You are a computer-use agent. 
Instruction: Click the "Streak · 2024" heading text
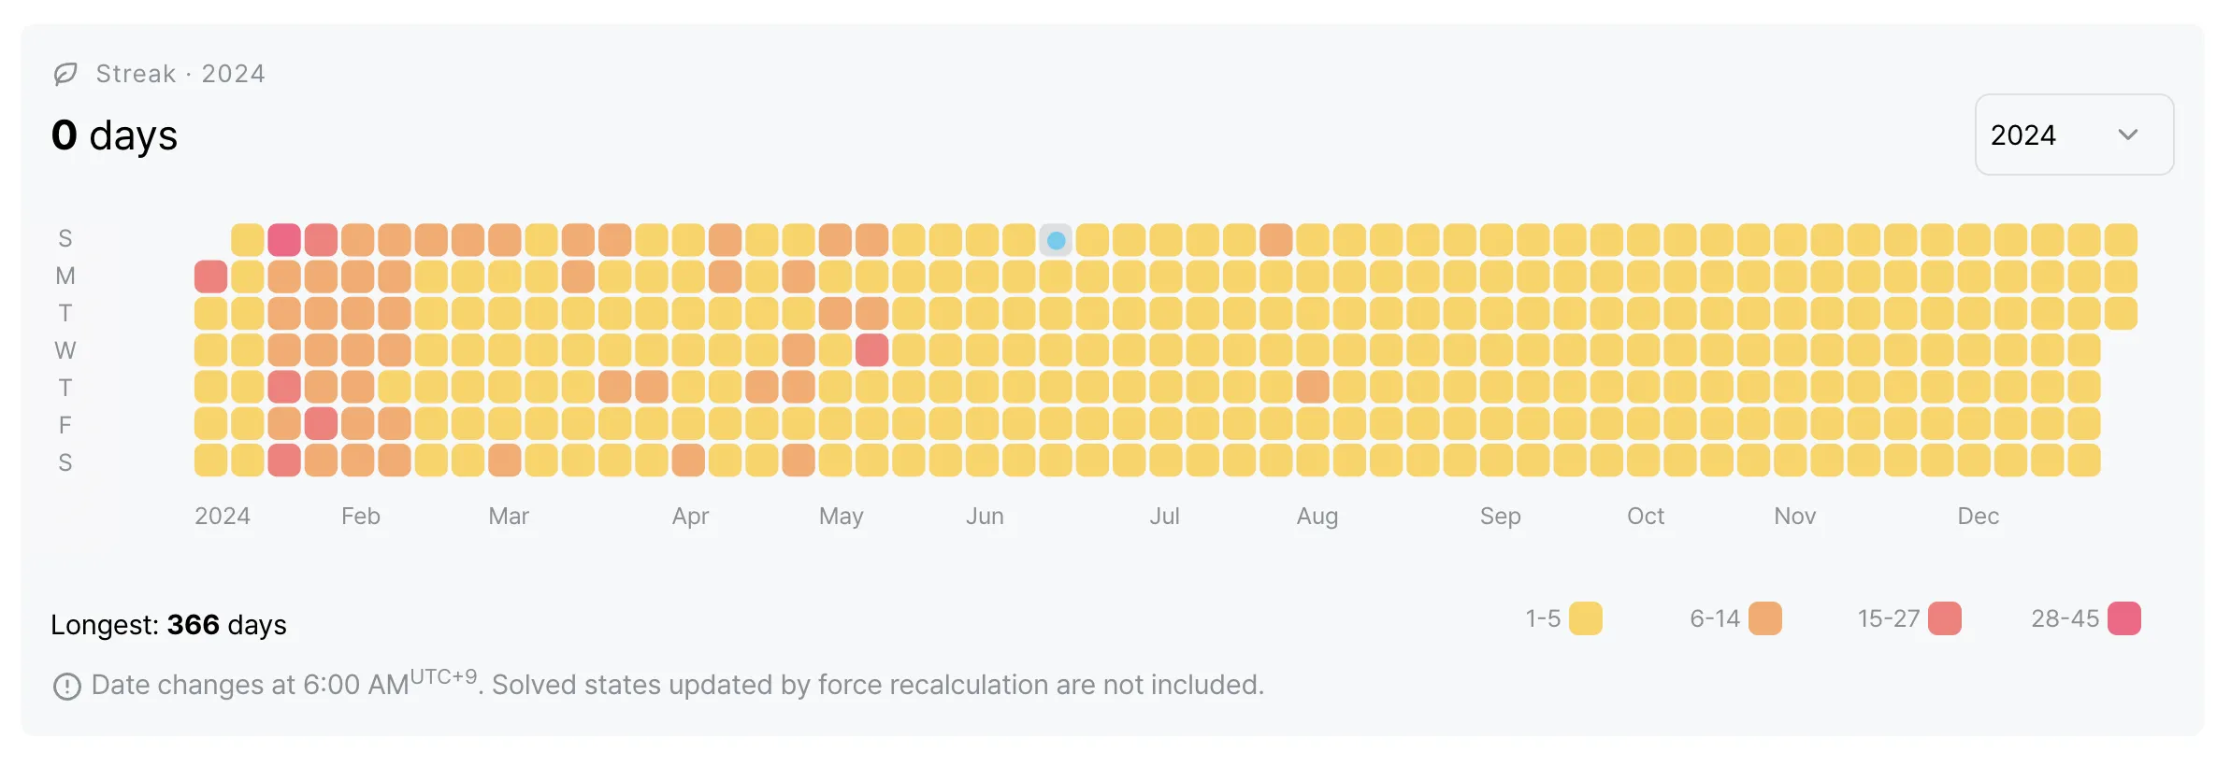click(180, 74)
